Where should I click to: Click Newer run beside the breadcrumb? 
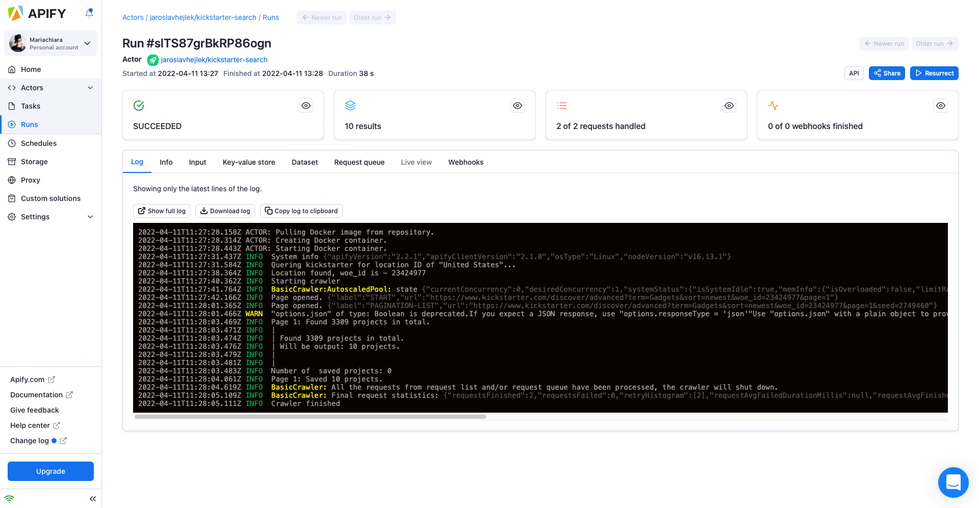point(322,17)
